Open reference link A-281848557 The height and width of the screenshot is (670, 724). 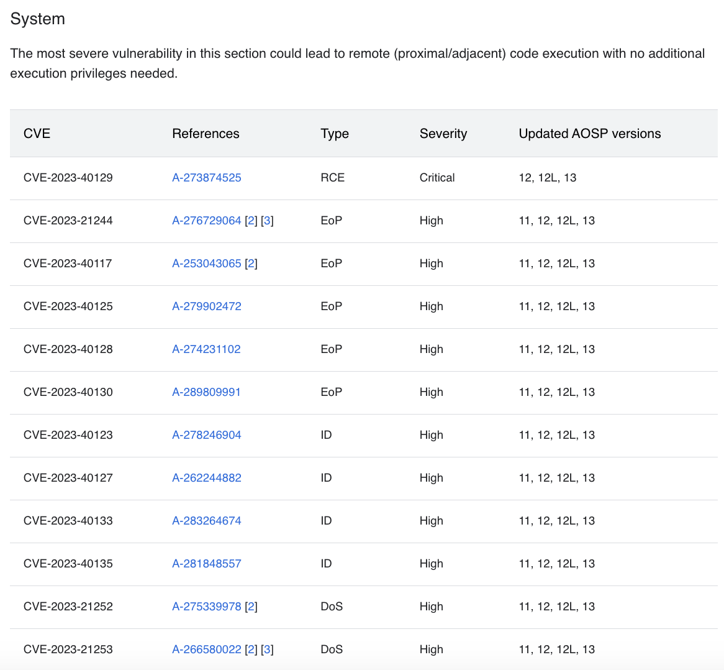[x=206, y=564]
